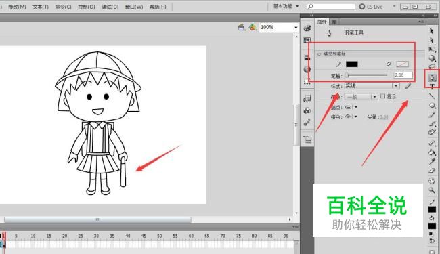440x254 pixels.
Task: Select the Brush tool
Action: 432,123
